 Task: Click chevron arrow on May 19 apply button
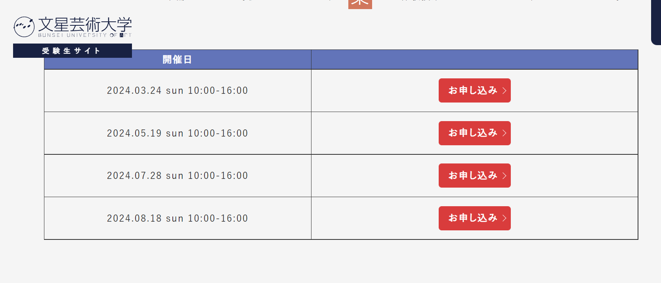pyautogui.click(x=504, y=133)
